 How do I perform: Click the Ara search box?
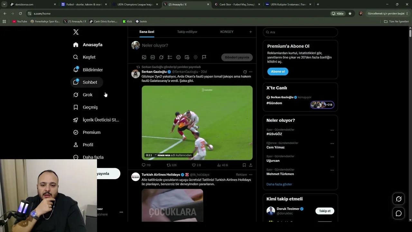tap(300, 32)
